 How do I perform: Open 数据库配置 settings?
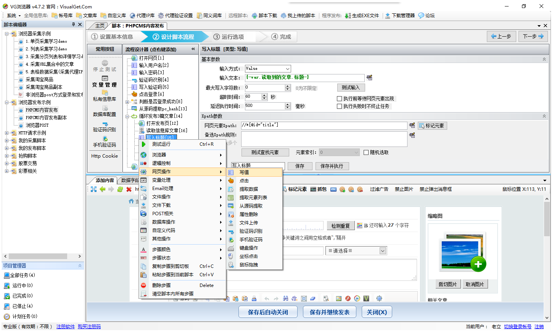click(x=105, y=111)
